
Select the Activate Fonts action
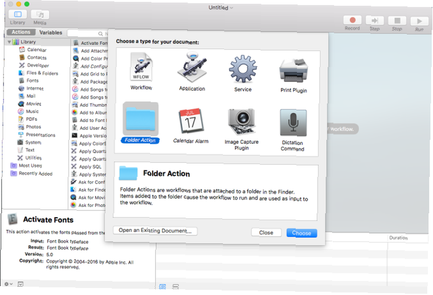pyautogui.click(x=90, y=43)
